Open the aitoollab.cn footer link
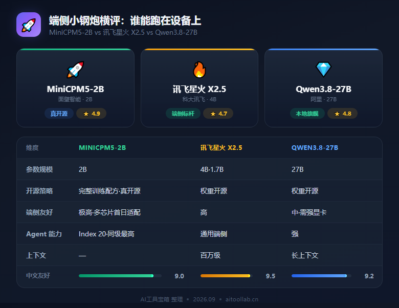399x308 pixels. (242, 299)
